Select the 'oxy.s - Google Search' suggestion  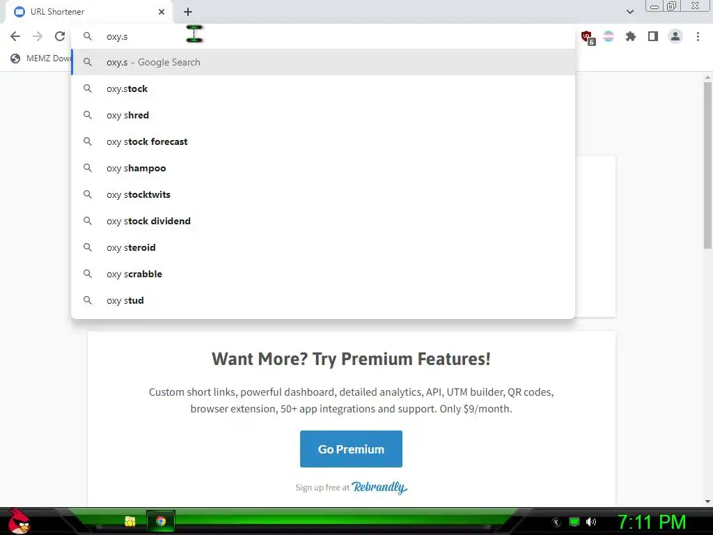pyautogui.click(x=323, y=62)
